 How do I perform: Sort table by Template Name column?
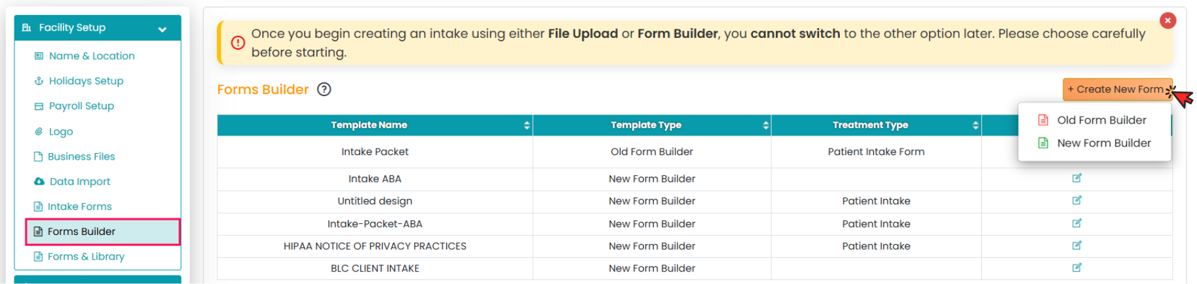tap(527, 125)
